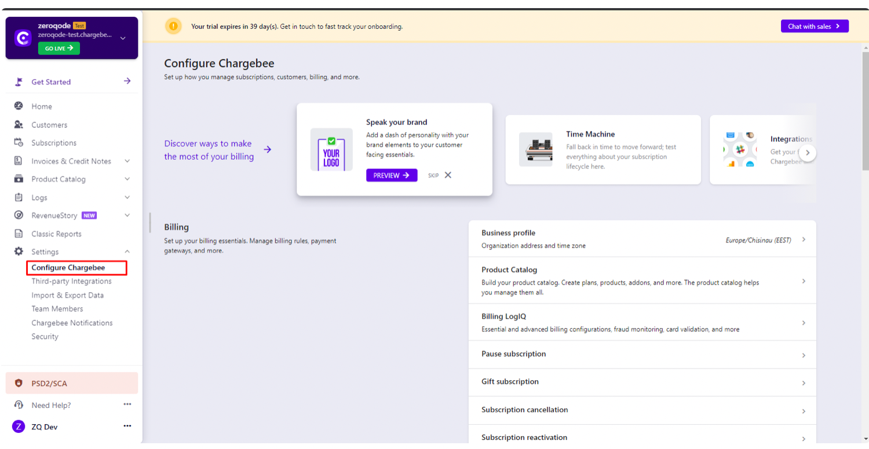Expand the RevenueStory chevron
This screenshot has height=449, width=869.
[127, 215]
